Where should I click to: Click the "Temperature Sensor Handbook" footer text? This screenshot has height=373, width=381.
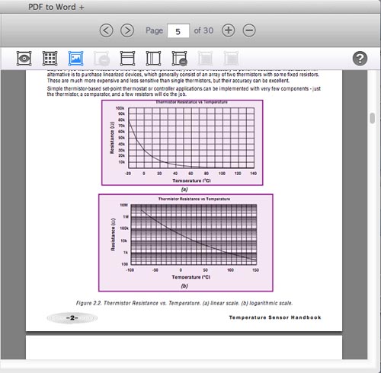tap(275, 317)
